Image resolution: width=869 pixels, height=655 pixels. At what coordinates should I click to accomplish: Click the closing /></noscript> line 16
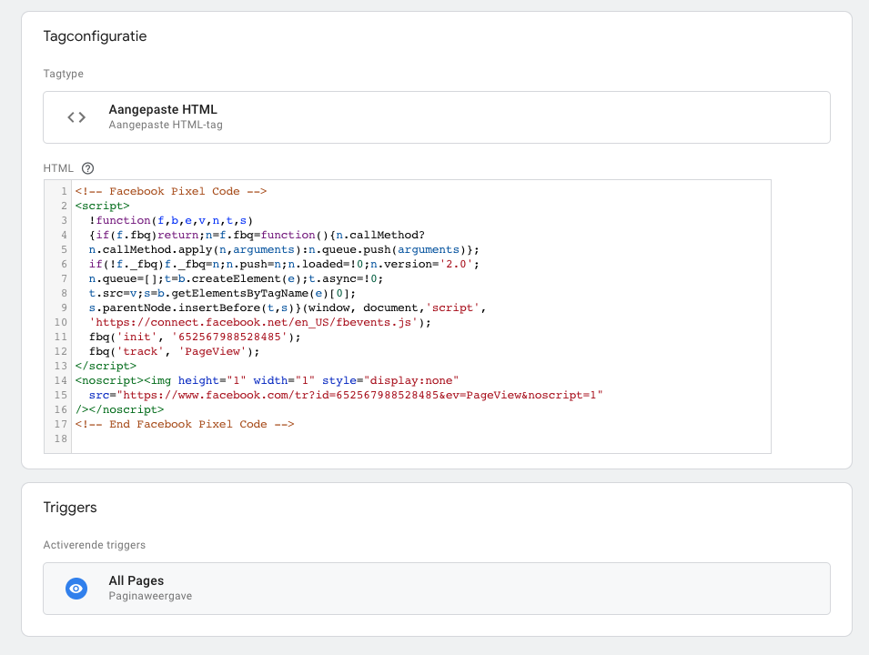tap(119, 409)
